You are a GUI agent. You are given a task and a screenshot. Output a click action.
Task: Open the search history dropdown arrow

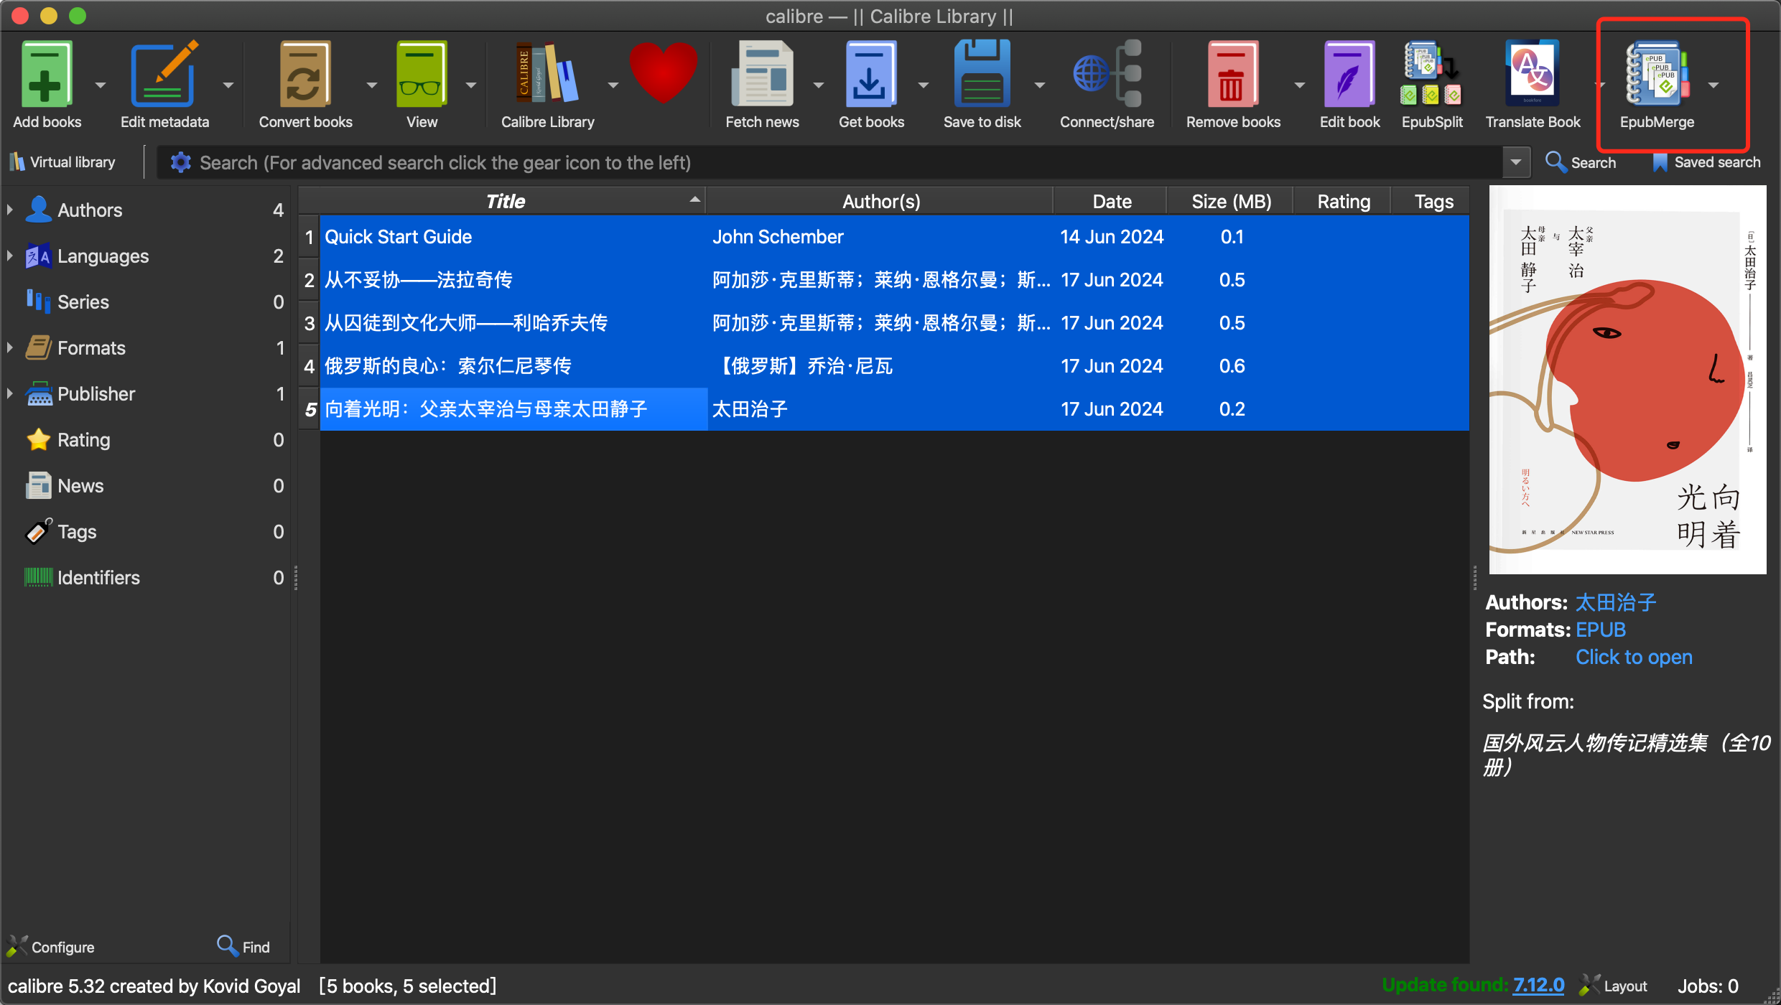[x=1515, y=162]
